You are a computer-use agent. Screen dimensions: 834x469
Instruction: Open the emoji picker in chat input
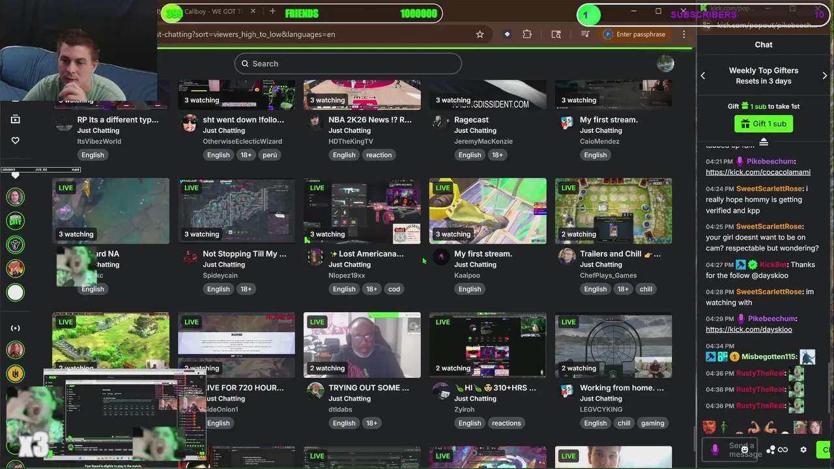pos(745,449)
